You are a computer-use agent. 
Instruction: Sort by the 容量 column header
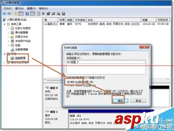click(x=149, y=20)
